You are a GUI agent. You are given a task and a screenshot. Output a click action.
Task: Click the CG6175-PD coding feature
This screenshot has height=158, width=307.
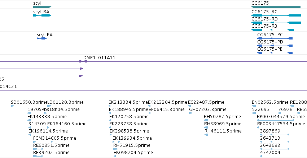click(x=275, y=46)
